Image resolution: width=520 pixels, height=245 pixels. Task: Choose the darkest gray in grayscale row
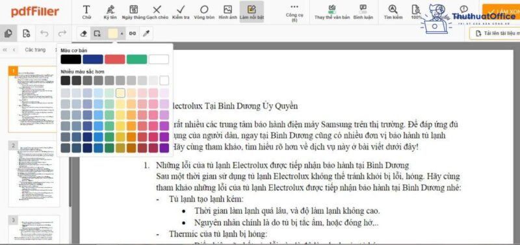click(66, 81)
